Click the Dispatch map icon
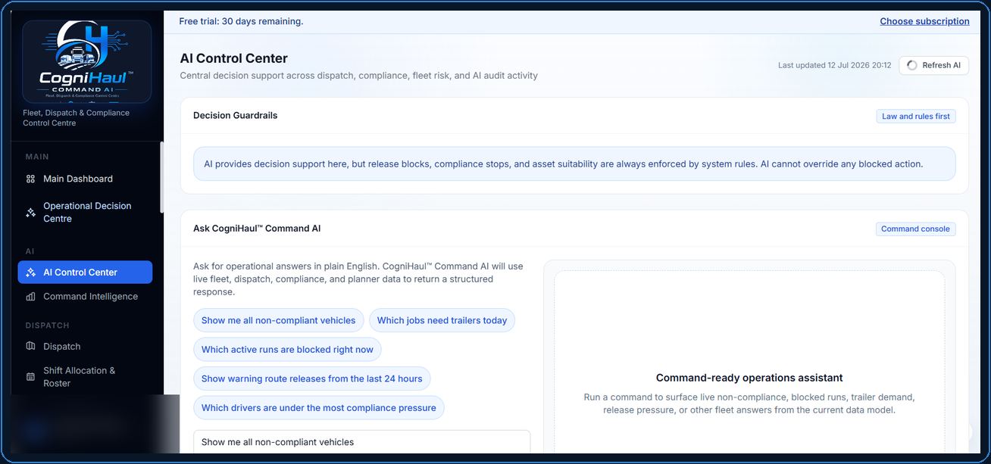Image resolution: width=991 pixels, height=464 pixels. click(x=30, y=347)
